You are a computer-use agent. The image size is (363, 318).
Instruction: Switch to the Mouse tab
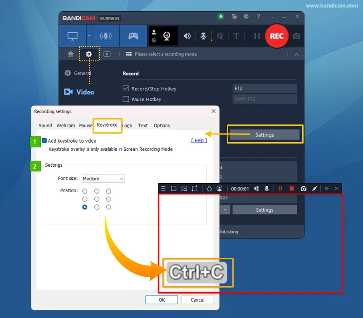85,125
